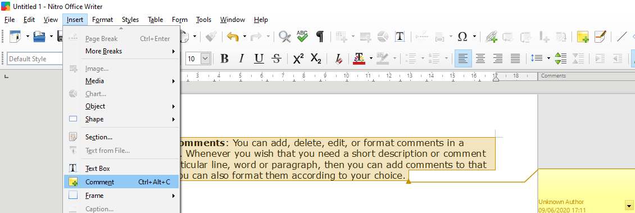Click the Comments sidebar header button
The image size is (635, 213).
click(586, 76)
